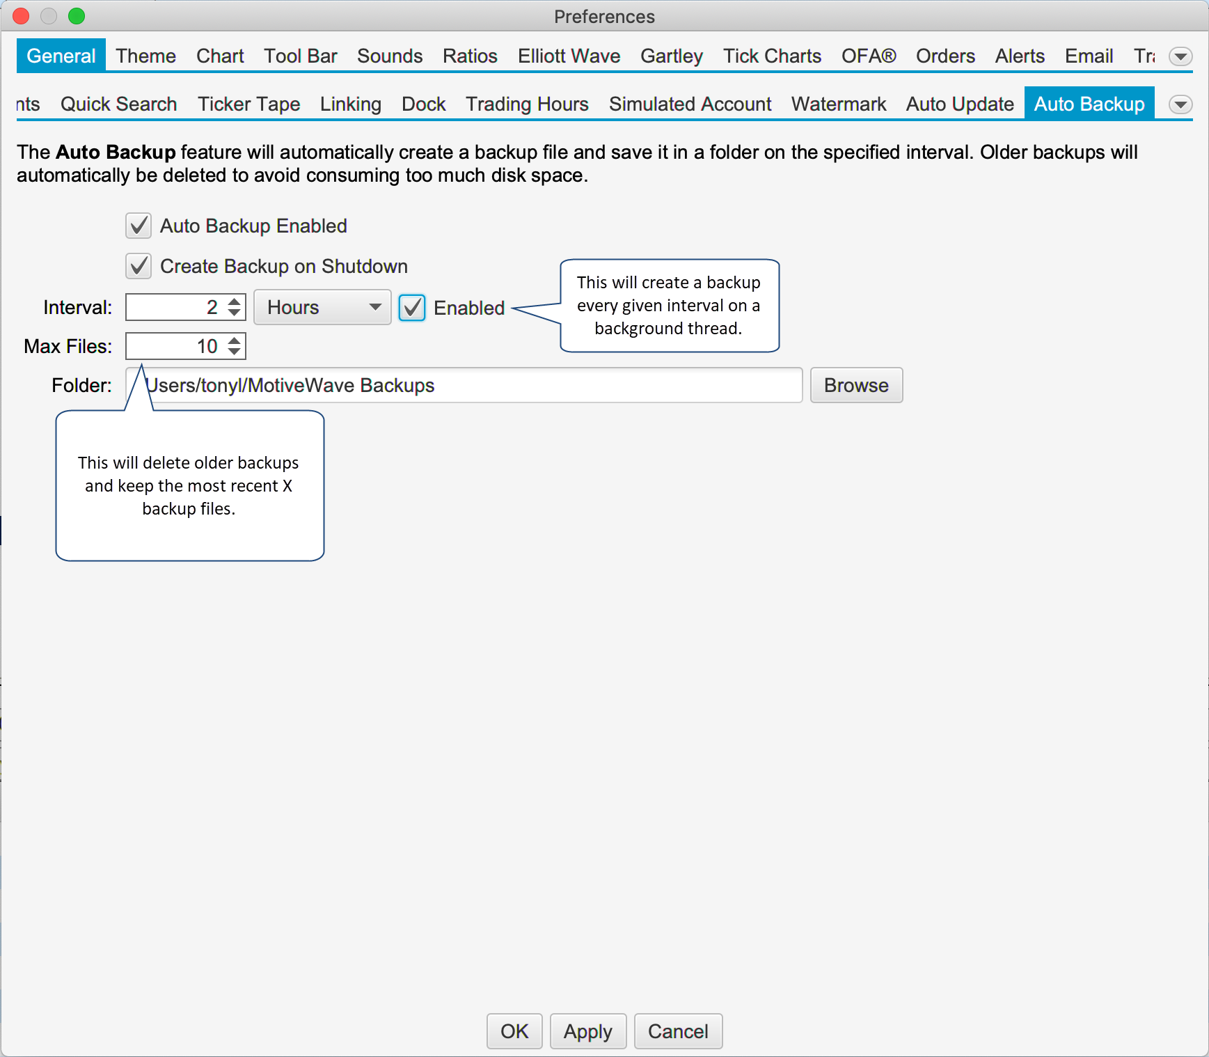Confirm preferences with the OK button
This screenshot has width=1209, height=1057.
[x=514, y=1031]
